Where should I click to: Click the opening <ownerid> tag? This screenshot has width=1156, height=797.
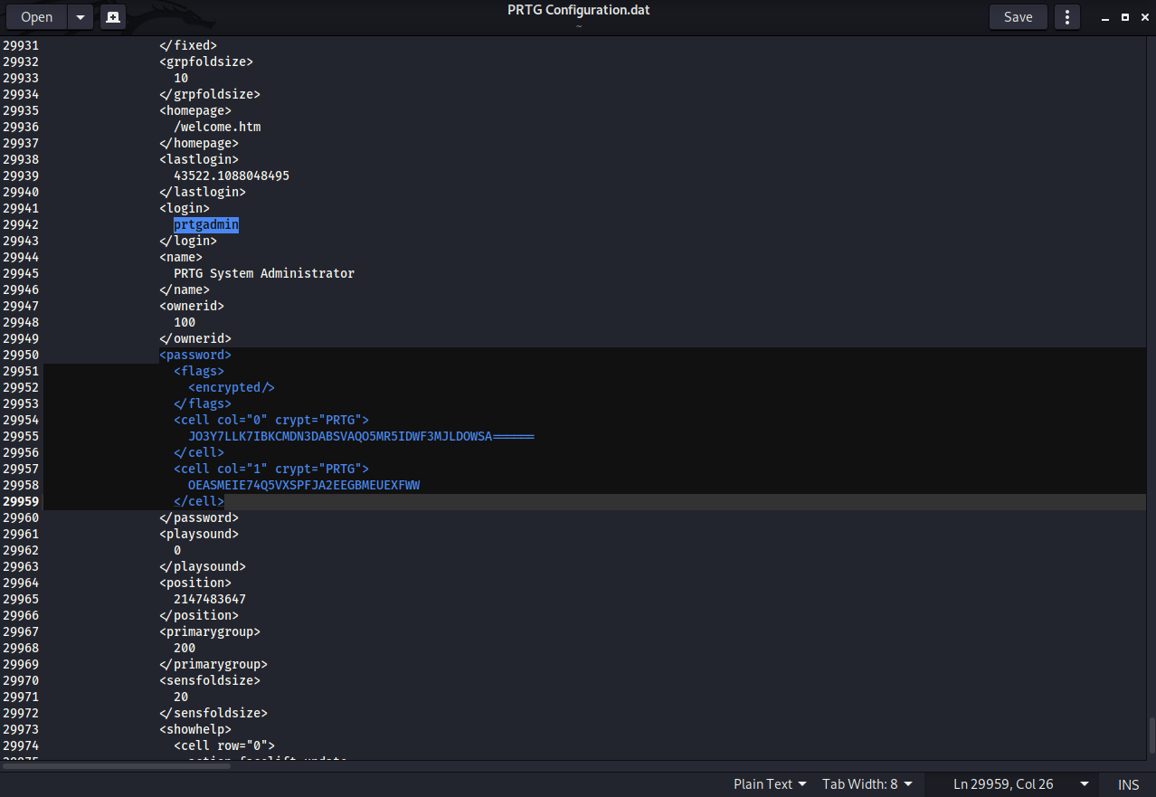point(192,306)
